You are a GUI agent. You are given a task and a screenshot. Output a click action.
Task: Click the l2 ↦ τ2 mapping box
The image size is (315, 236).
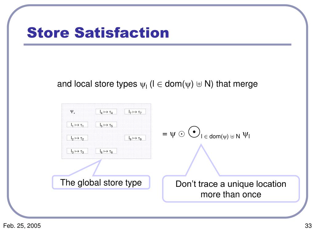pos(77,138)
